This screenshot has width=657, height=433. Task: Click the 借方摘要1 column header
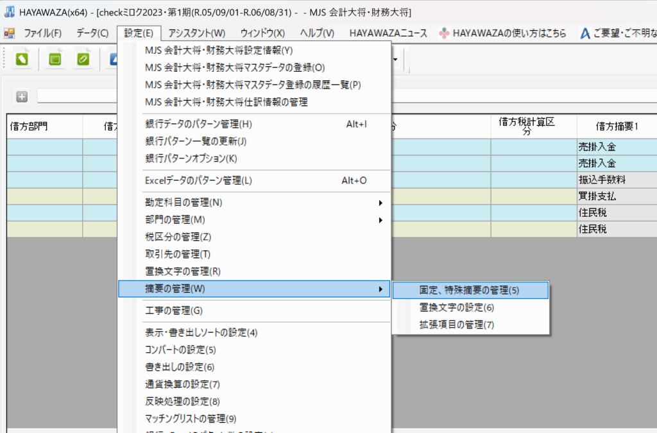point(617,126)
